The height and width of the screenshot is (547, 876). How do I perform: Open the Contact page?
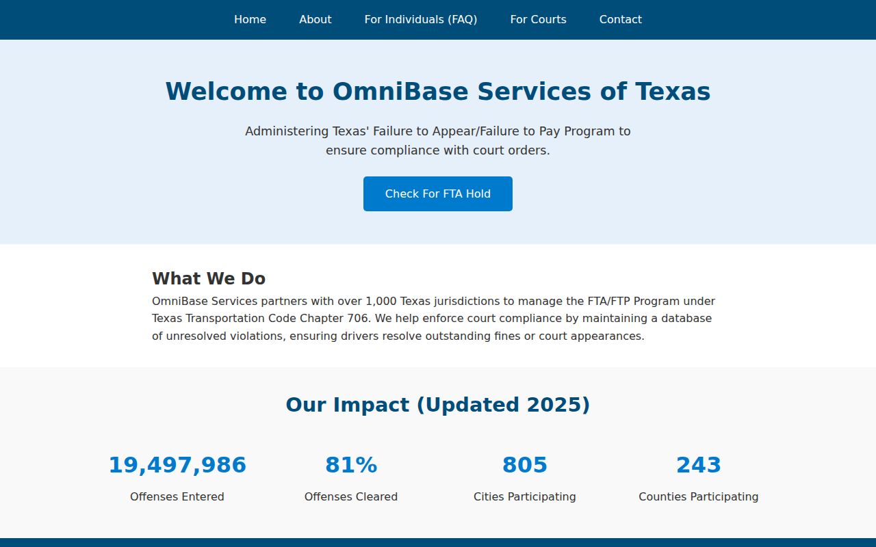(x=621, y=20)
